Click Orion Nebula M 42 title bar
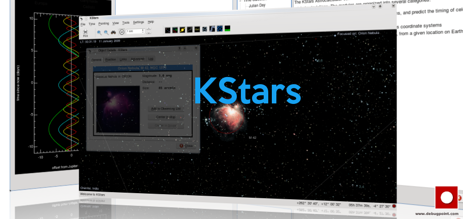 tap(143, 68)
